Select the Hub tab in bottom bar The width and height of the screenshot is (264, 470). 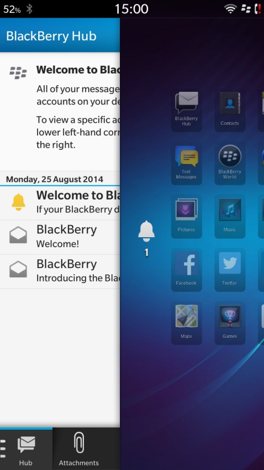[26, 450]
